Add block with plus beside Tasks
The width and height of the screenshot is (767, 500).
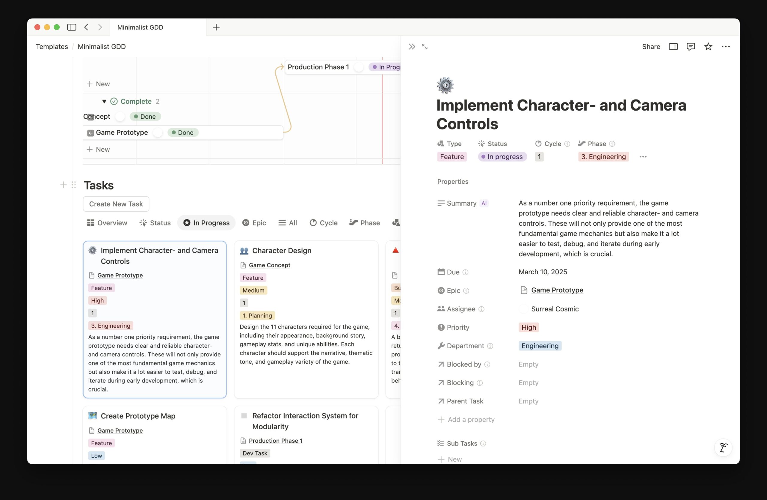click(64, 185)
